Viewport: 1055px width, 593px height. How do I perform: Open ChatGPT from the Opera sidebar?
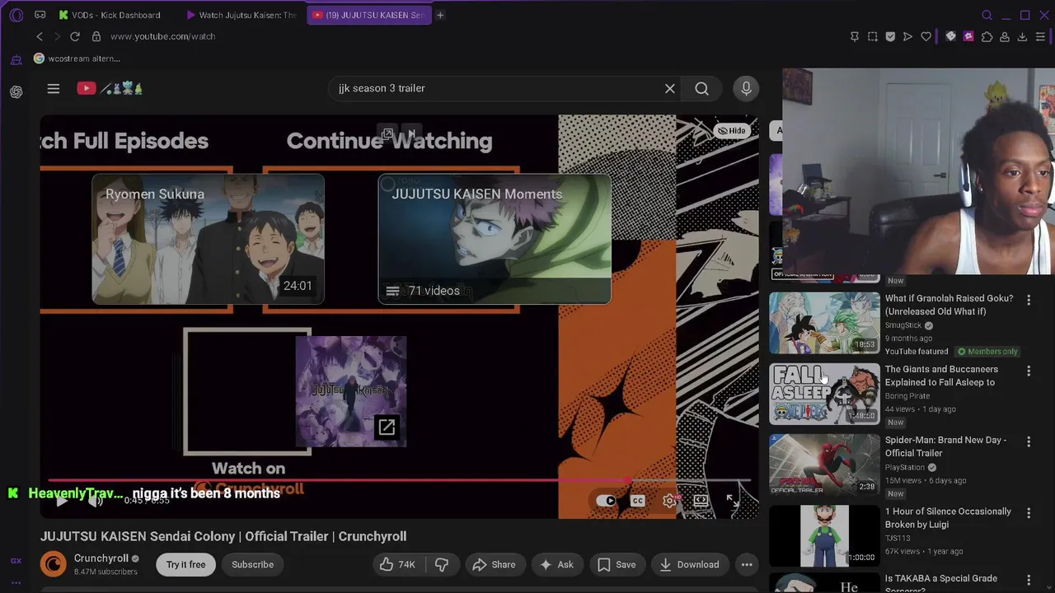16,91
